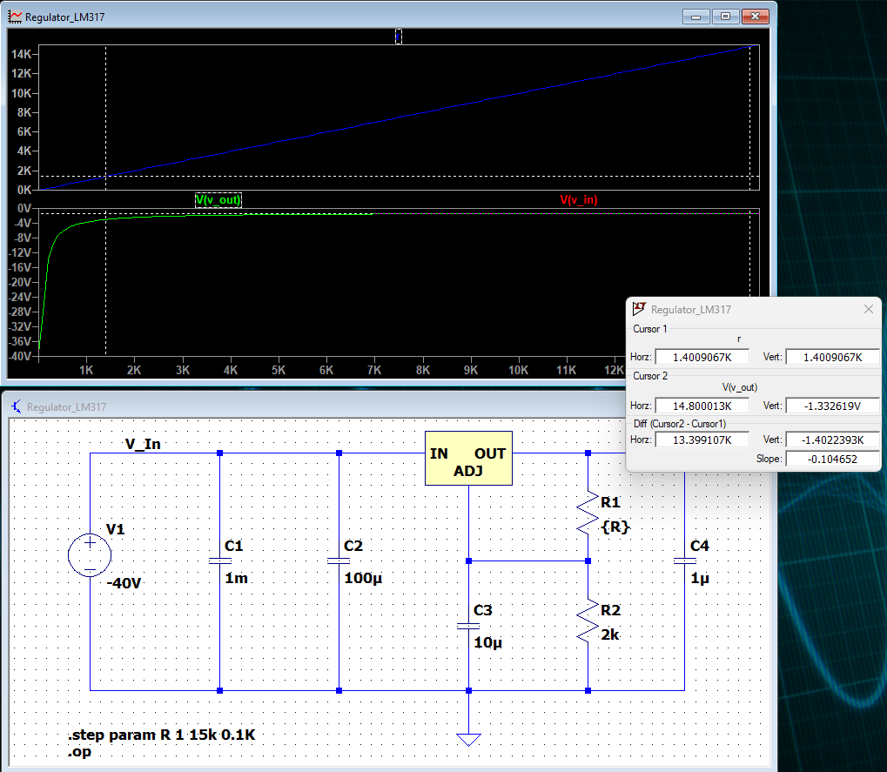Minimize the waveform plot window

point(695,17)
